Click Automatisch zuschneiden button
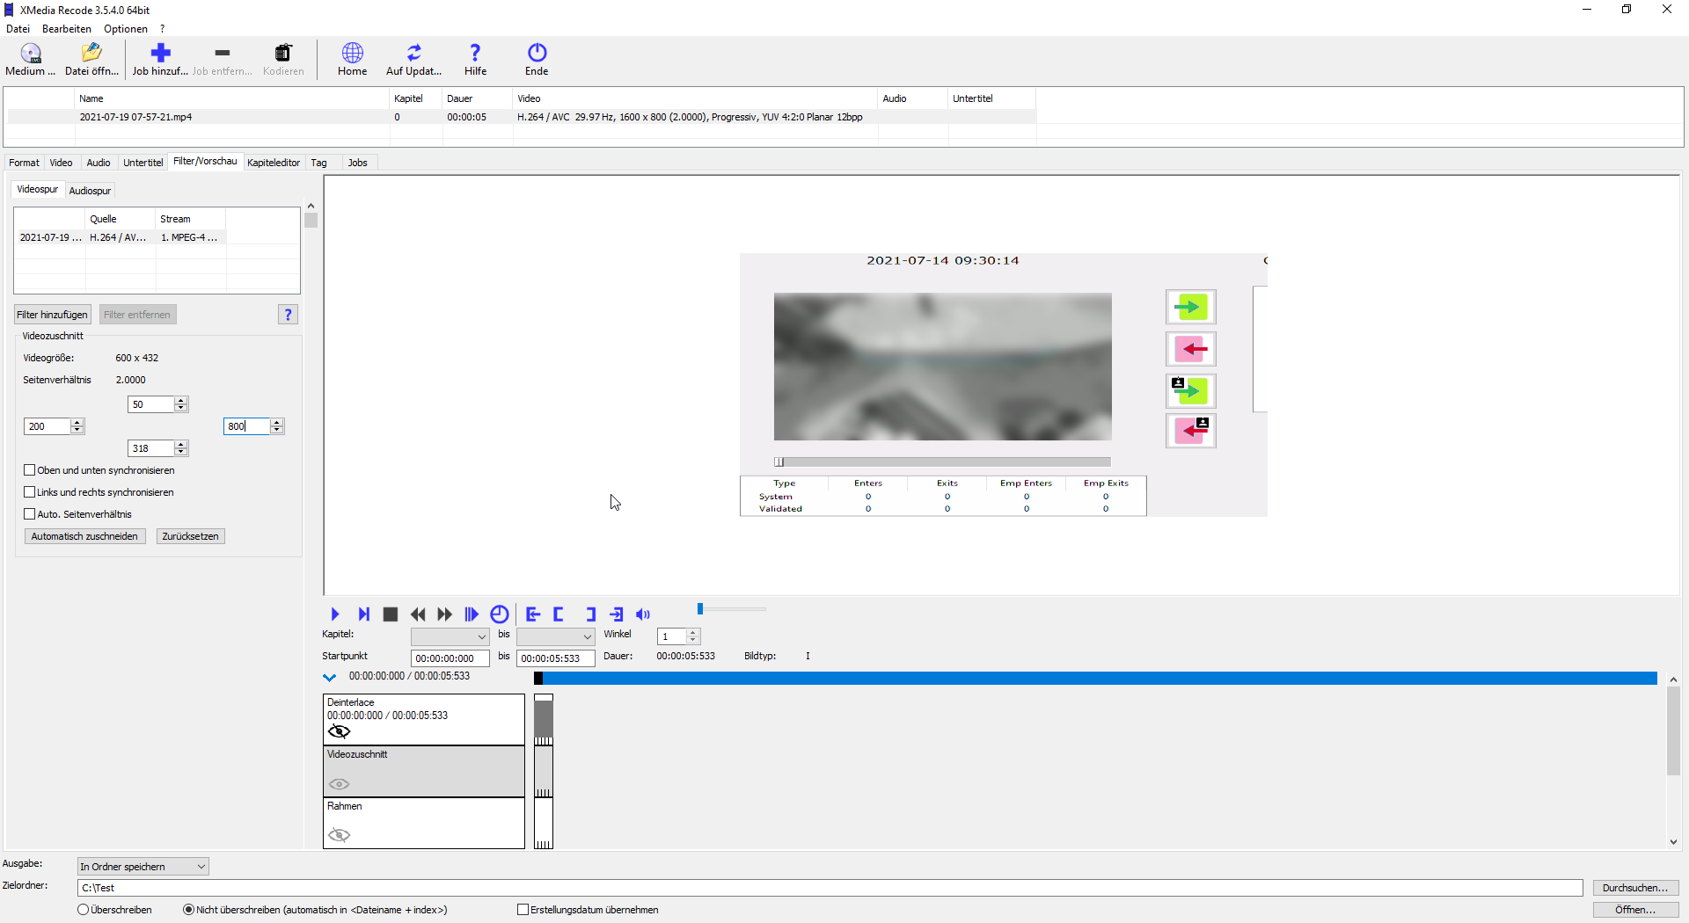Image resolution: width=1689 pixels, height=923 pixels. [84, 536]
